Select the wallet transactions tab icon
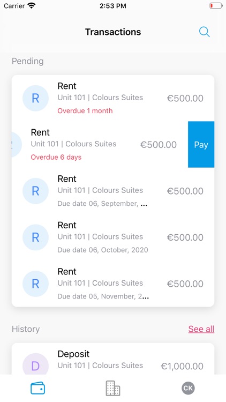 (37, 388)
